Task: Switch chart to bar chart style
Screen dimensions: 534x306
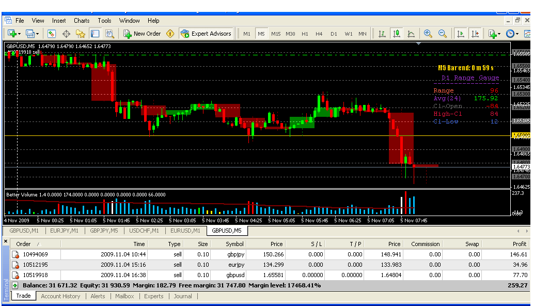Action: click(x=382, y=34)
